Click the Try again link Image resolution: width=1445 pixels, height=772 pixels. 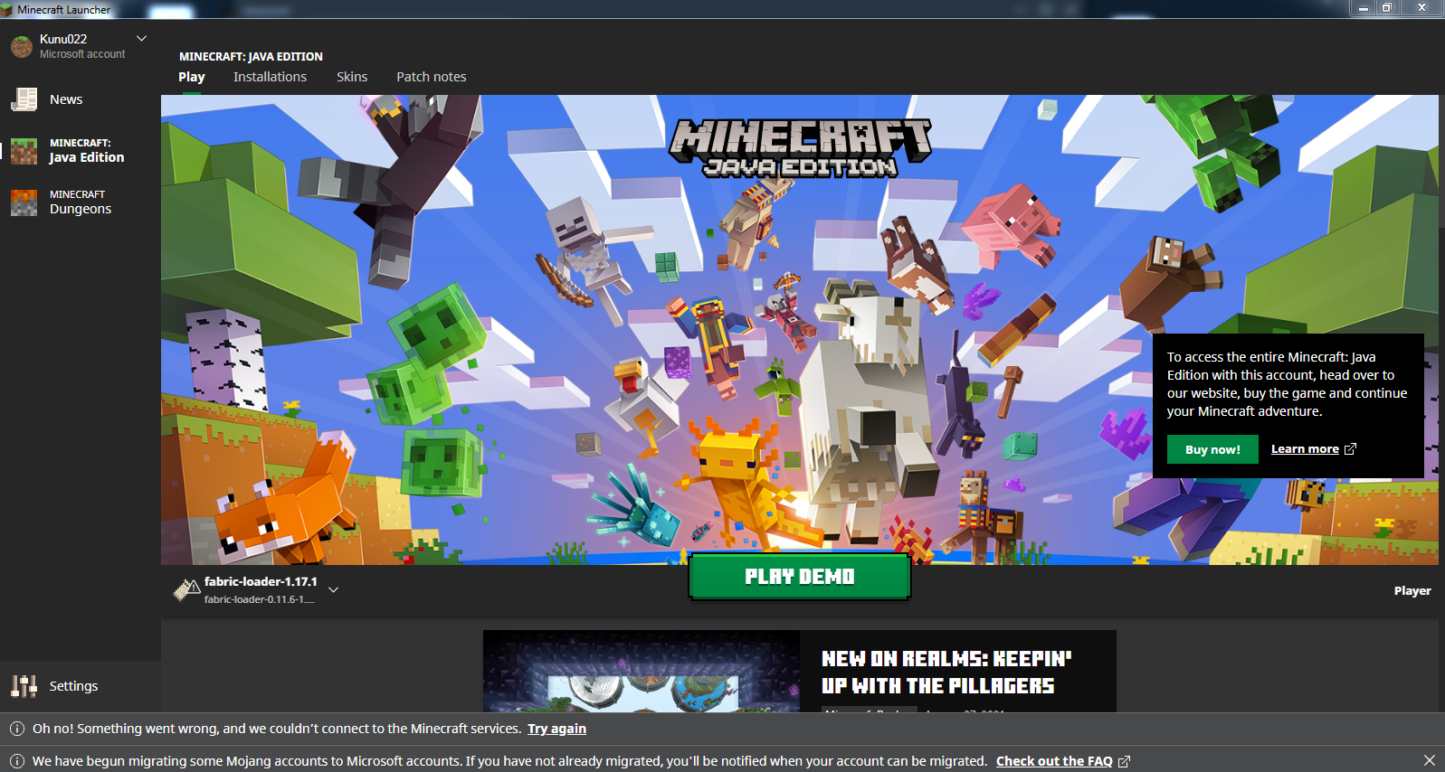pyautogui.click(x=556, y=729)
